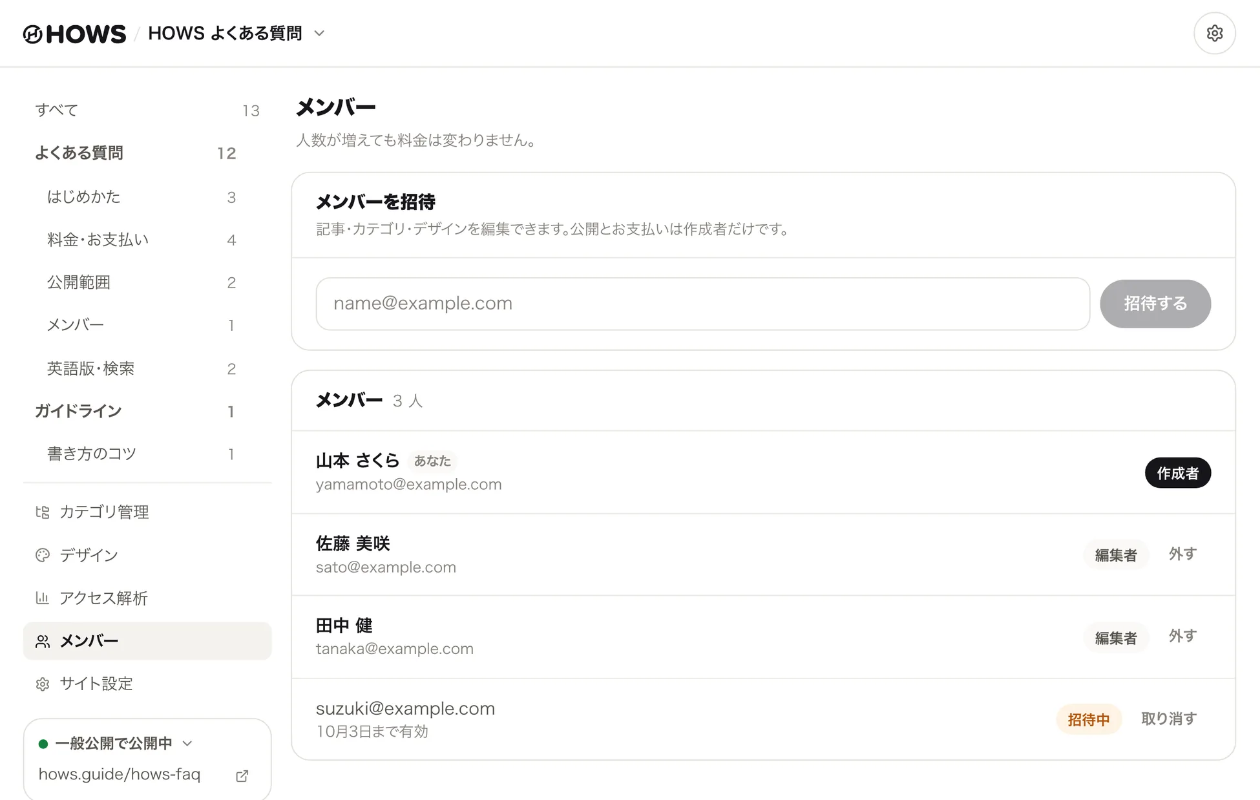
Task: Open the hows.guide/hows-faq link
Action: tap(120, 774)
